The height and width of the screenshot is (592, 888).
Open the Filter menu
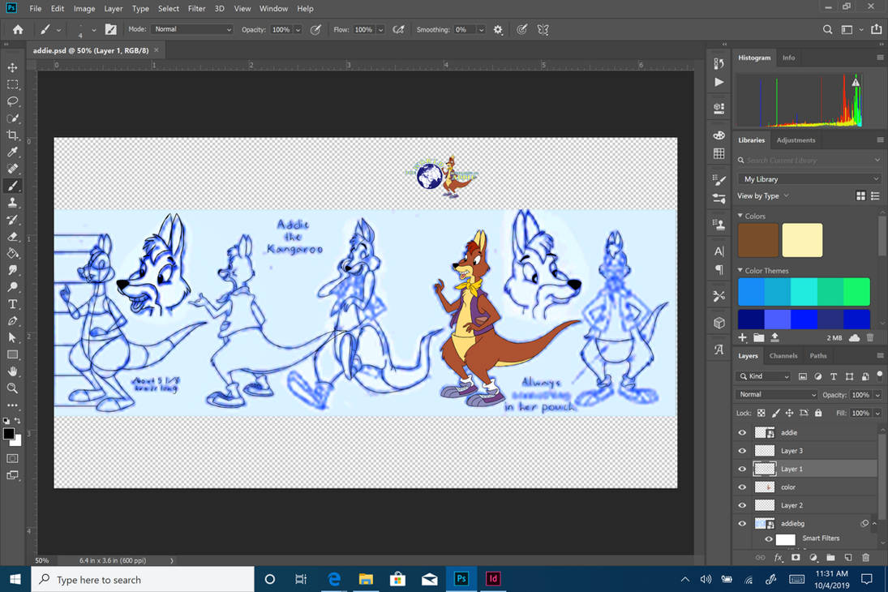196,8
